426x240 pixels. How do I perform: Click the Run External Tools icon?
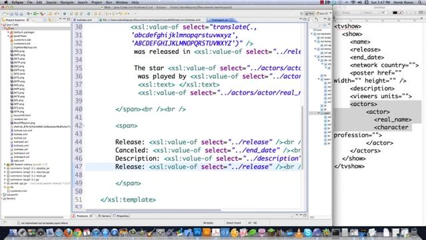coord(41,13)
